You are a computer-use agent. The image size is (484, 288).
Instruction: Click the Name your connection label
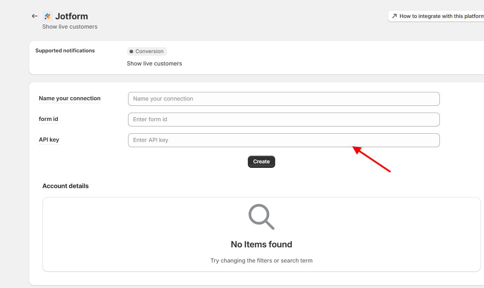click(x=70, y=99)
